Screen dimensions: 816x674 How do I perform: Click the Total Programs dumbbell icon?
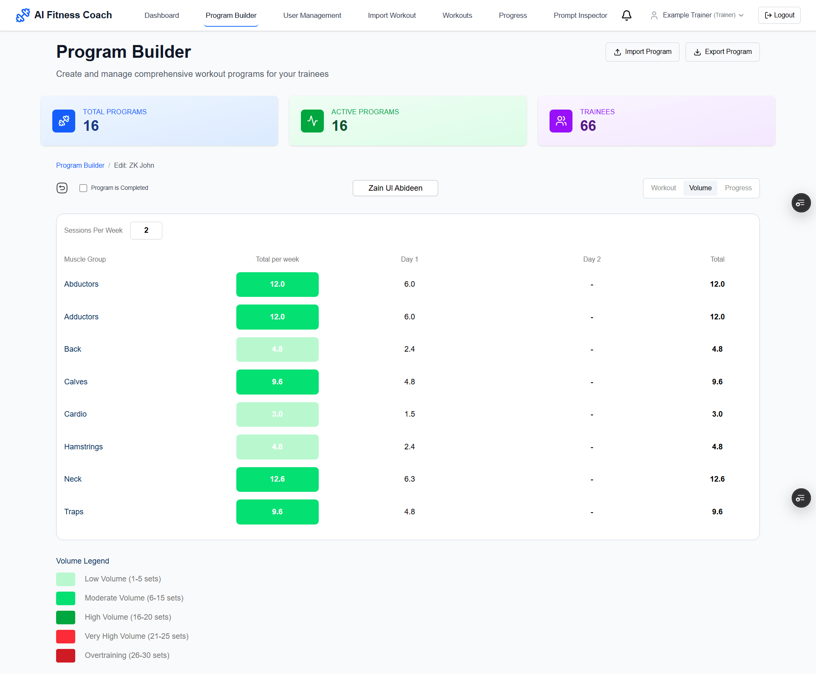point(64,121)
